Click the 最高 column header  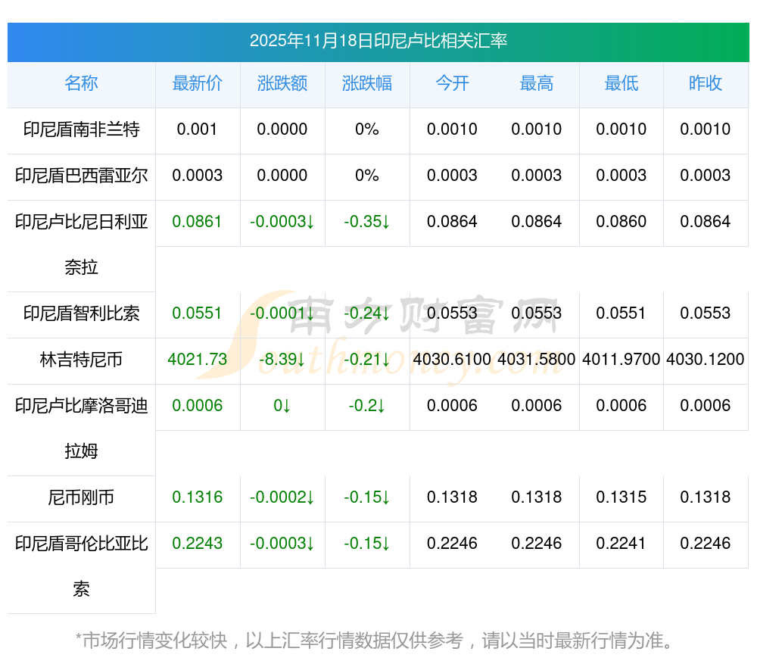pyautogui.click(x=537, y=83)
